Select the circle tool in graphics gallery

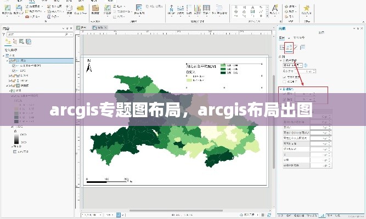coord(236,11)
